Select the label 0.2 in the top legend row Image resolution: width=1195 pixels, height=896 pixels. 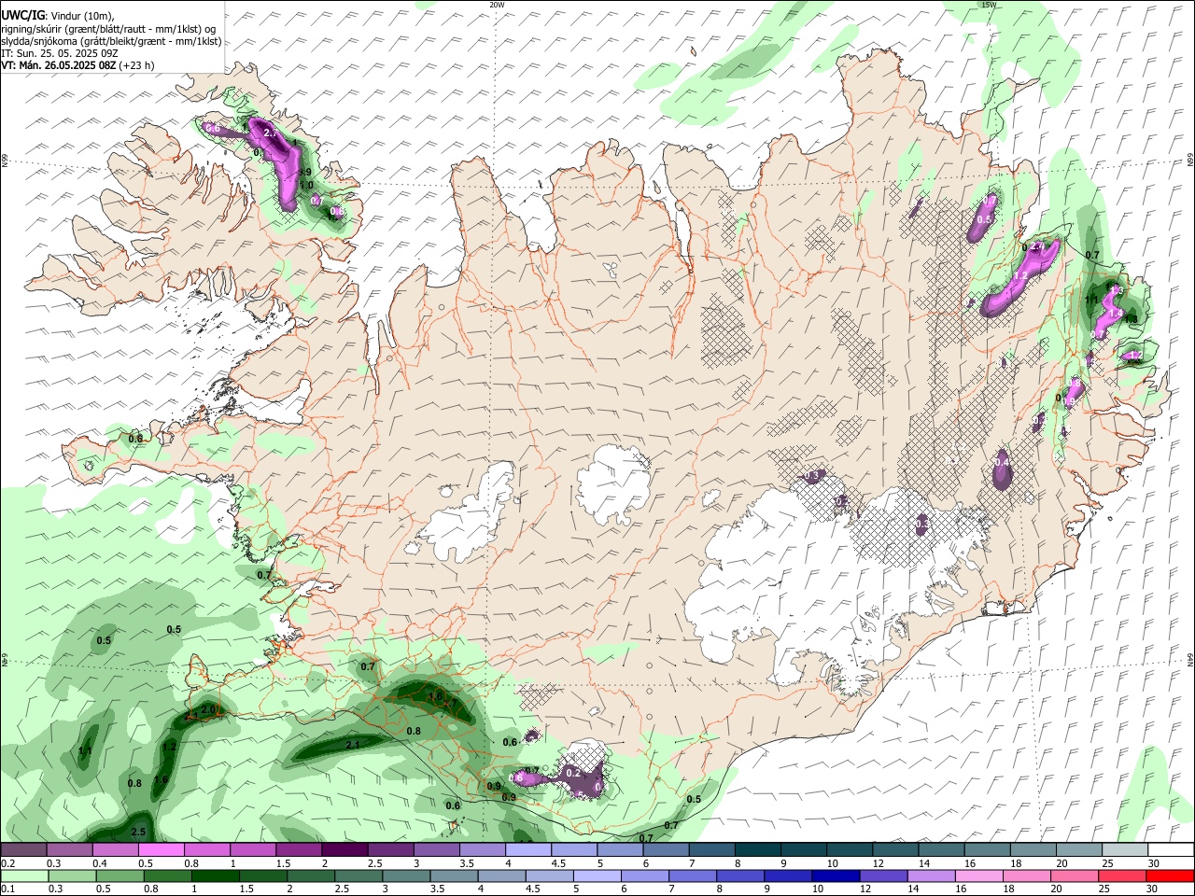7,863
